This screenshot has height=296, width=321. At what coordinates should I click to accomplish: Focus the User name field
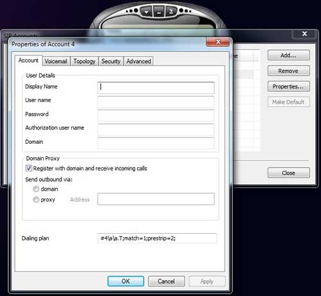156,101
